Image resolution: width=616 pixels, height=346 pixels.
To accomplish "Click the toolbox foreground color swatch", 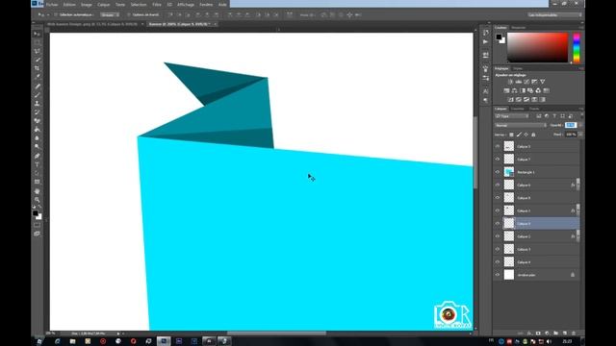I will tap(36, 213).
